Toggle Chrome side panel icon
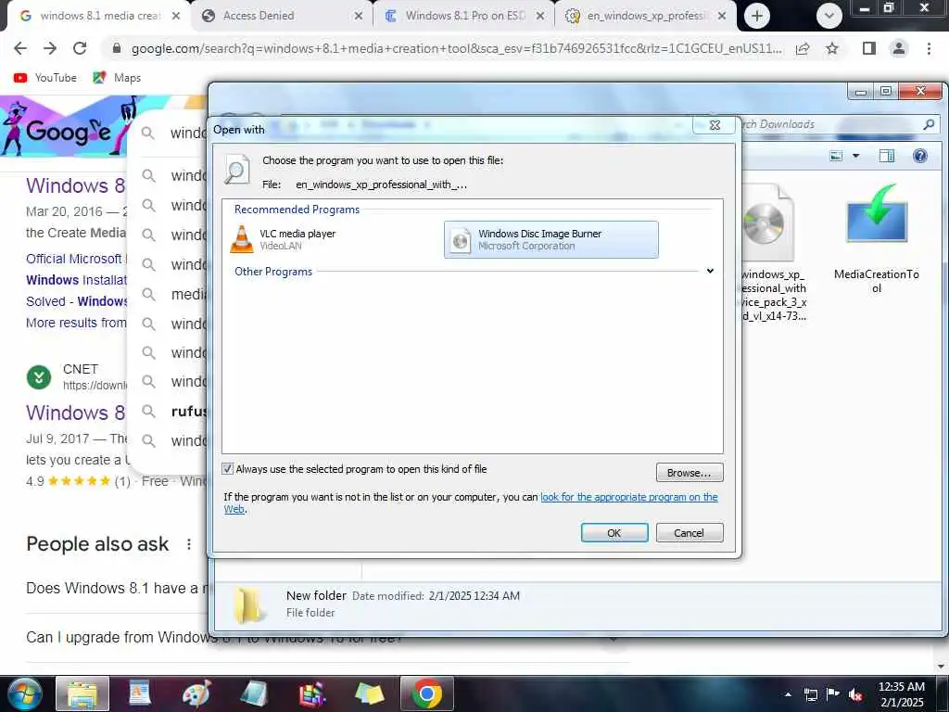Viewport: 949px width, 712px height. point(869,48)
